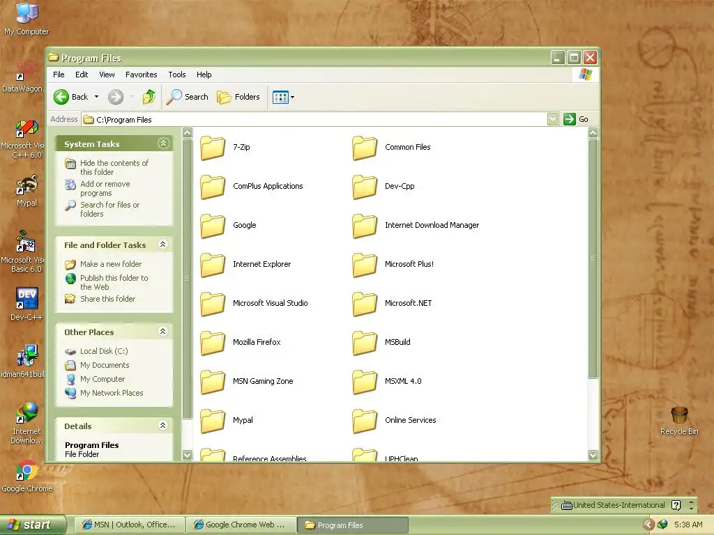Select the Microsoft Plus! folder
714x535 pixels.
coord(393,265)
